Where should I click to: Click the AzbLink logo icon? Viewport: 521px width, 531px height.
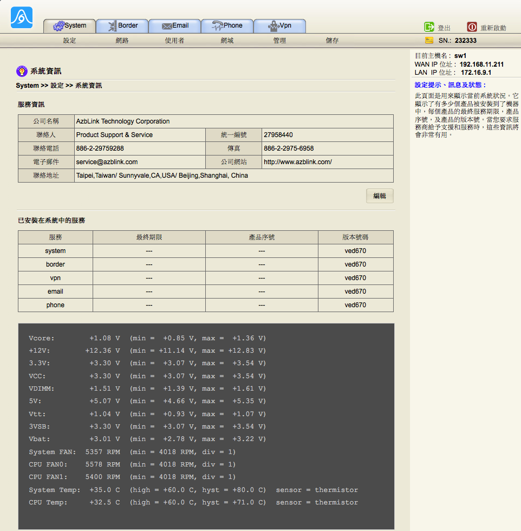[22, 17]
